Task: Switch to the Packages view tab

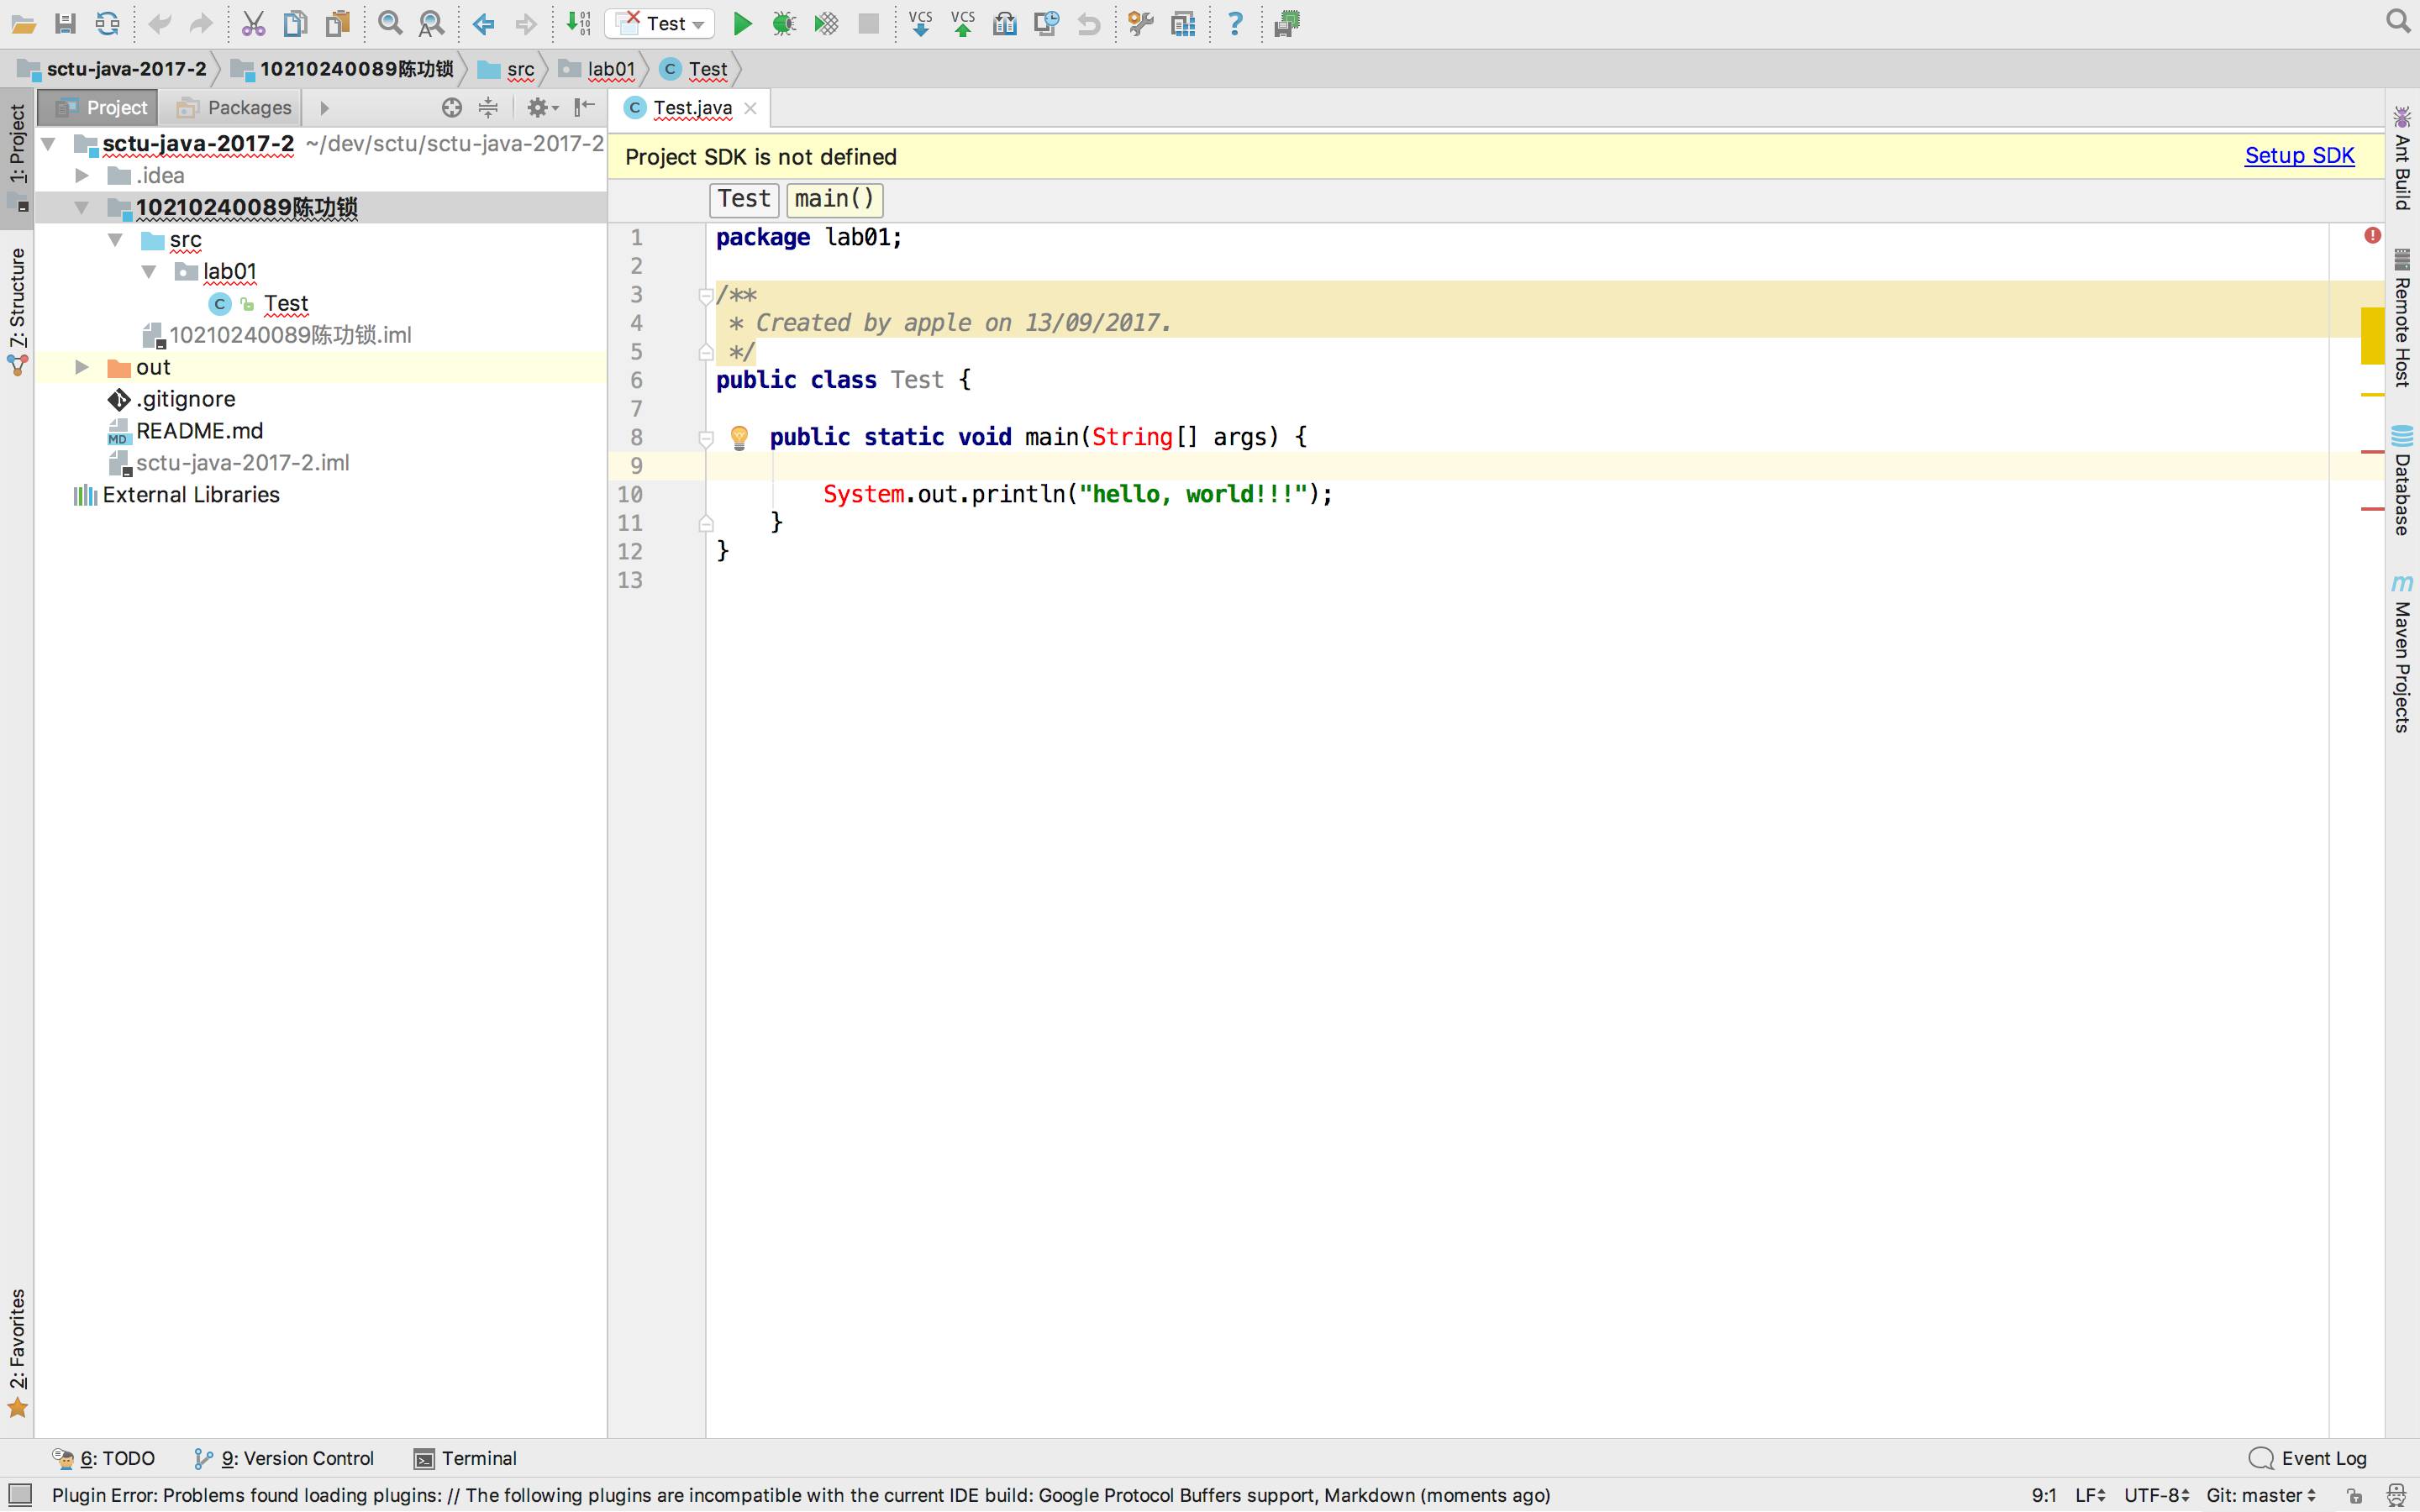Action: click(234, 107)
